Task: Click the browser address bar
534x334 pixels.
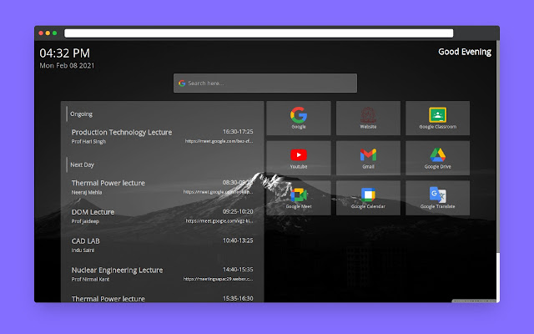Action: click(259, 33)
